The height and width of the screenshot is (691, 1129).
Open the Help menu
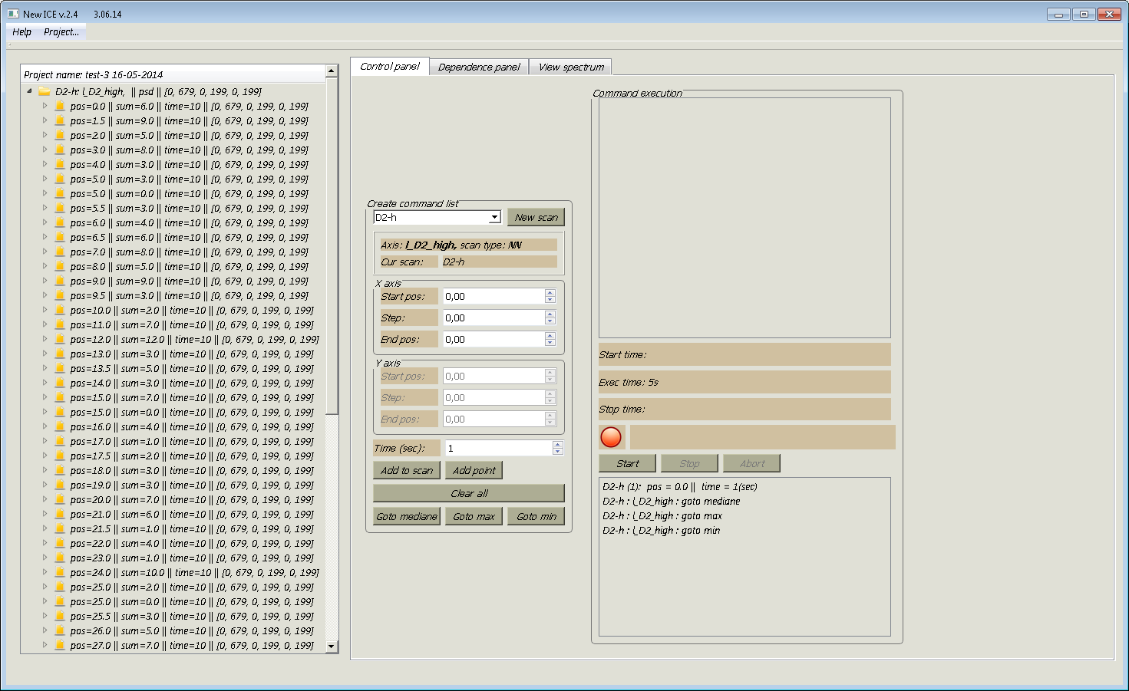pos(22,31)
